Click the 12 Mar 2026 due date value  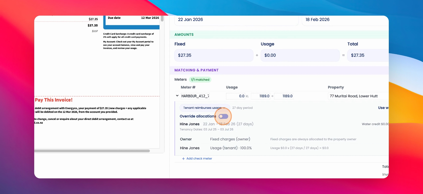[150, 18]
